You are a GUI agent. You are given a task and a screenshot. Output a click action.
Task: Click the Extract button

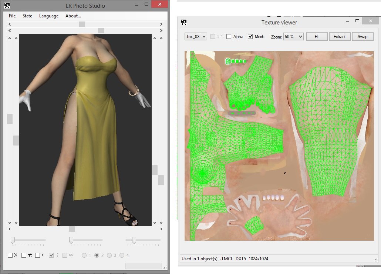(340, 36)
